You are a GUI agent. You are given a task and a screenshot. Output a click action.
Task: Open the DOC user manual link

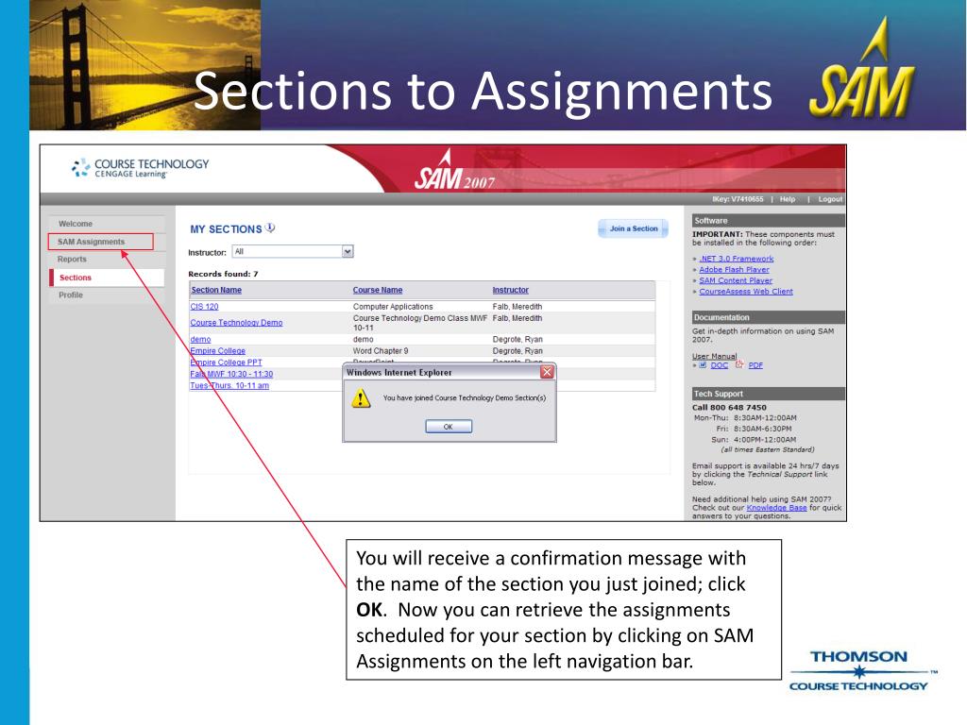pyautogui.click(x=719, y=365)
